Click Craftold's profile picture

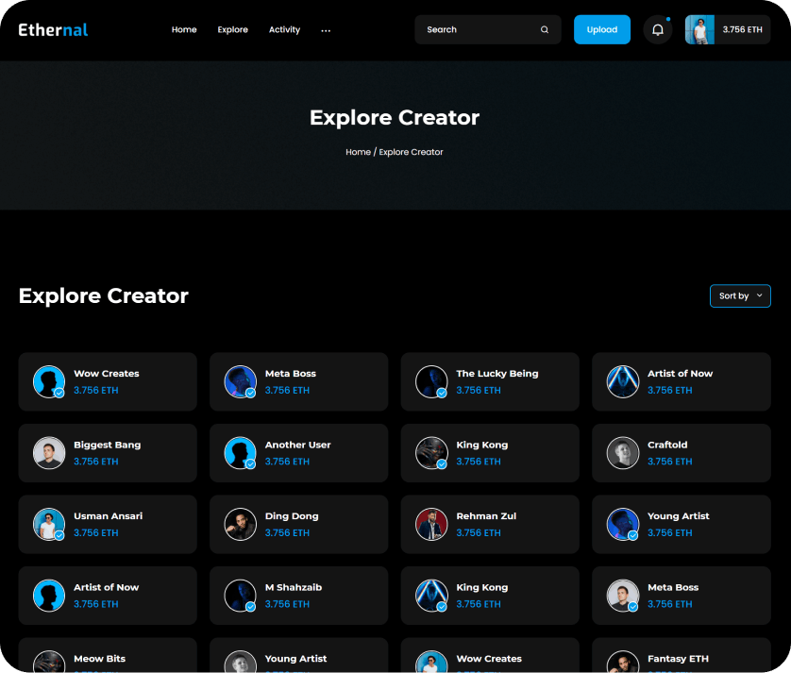[x=623, y=453]
